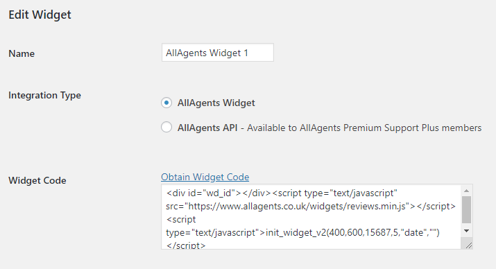
Task: Click the Widget Code scrollbar thumb
Action: click(x=466, y=209)
